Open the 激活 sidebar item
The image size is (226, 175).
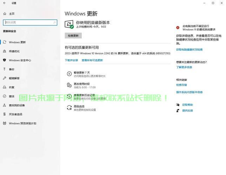pos(30,96)
